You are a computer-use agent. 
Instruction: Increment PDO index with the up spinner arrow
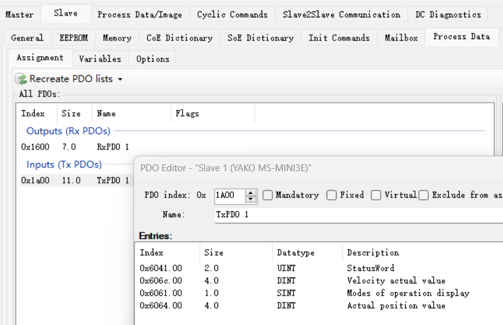251,192
